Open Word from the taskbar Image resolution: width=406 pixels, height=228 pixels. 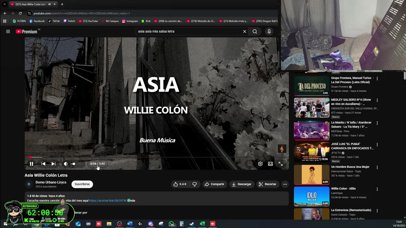pos(129,224)
